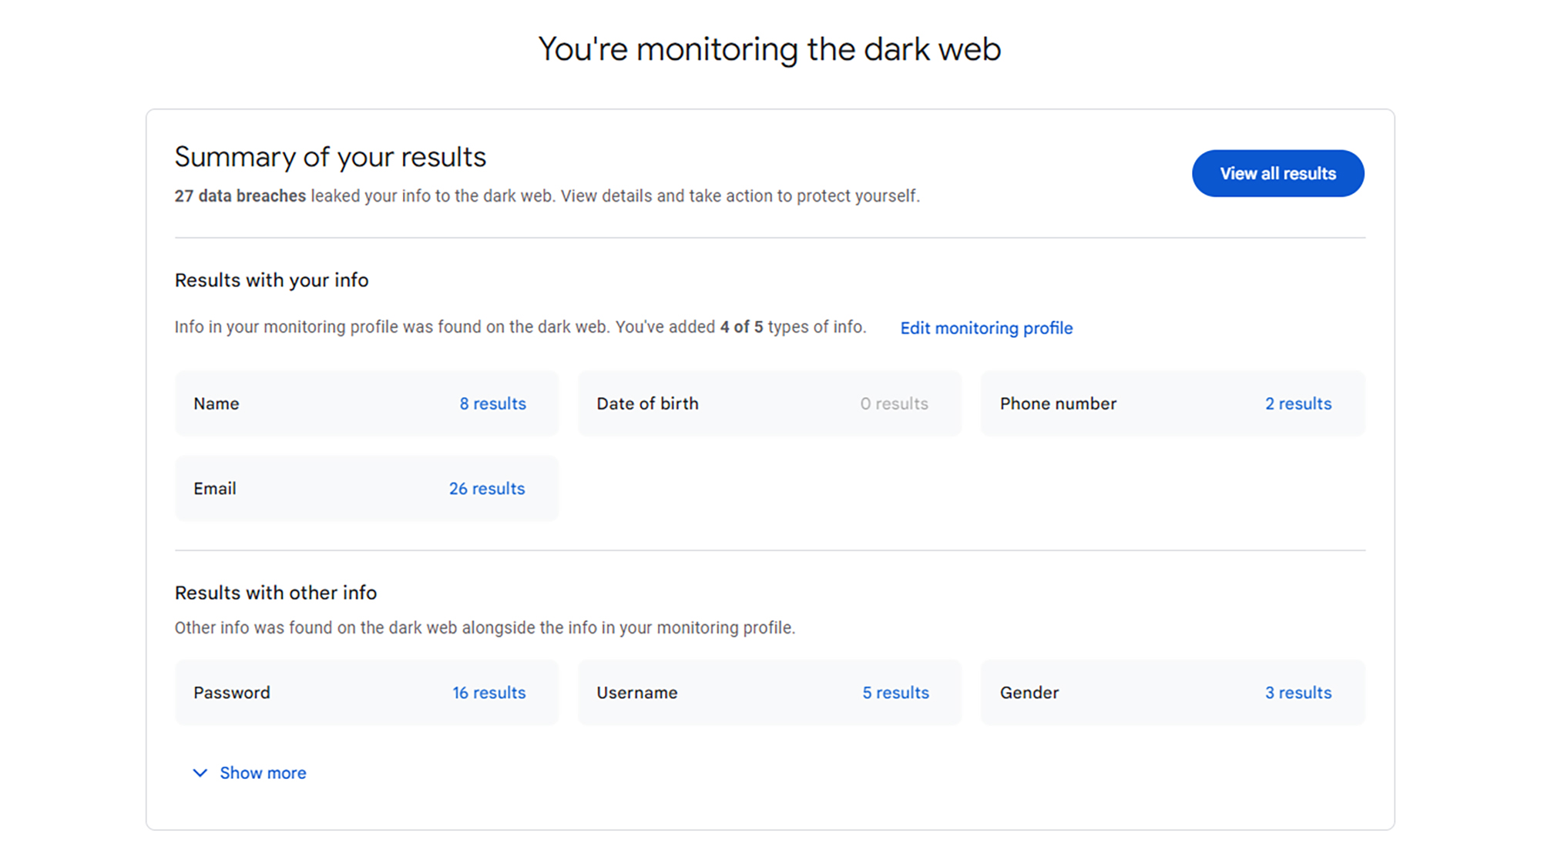Click the chevron icon beside Show more
The image size is (1541, 866).
point(200,772)
